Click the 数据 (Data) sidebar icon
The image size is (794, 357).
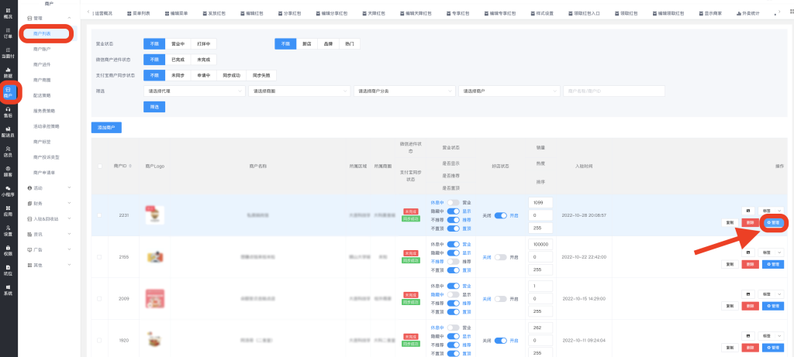click(8, 71)
